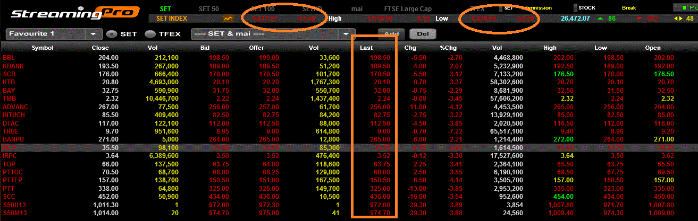
Task: Click PTT close price 338.00
Action: point(108,188)
